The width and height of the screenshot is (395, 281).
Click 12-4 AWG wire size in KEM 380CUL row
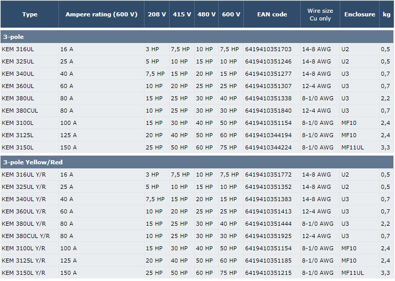tap(317, 111)
